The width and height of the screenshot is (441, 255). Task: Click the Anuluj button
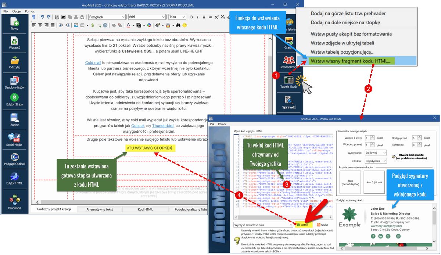coord(323,225)
